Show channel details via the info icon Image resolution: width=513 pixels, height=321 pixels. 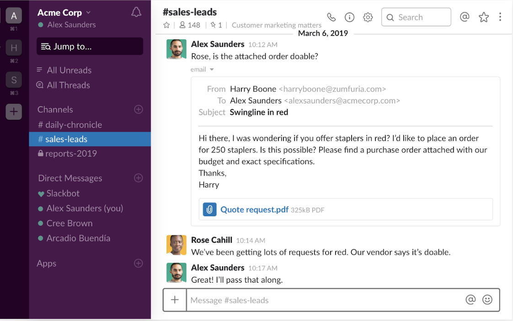click(x=349, y=16)
